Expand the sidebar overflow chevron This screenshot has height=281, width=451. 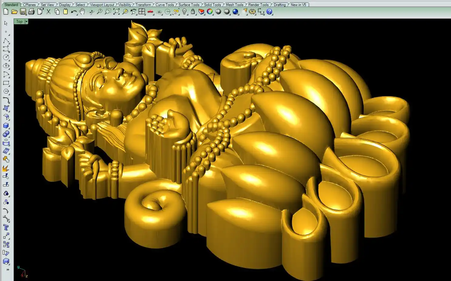pyautogui.click(x=8, y=269)
